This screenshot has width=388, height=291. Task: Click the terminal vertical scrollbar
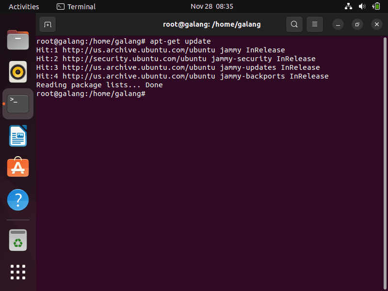click(385, 163)
